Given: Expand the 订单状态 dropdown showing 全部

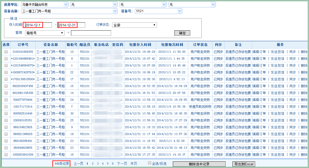Looking at the screenshot, I should click(x=134, y=25).
